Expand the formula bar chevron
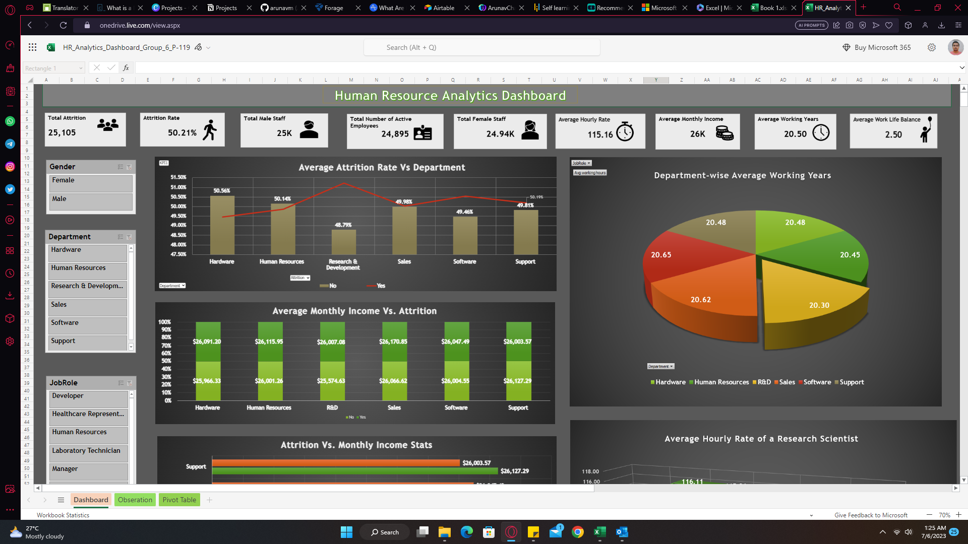Screen dimensions: 968x544 (x=961, y=68)
